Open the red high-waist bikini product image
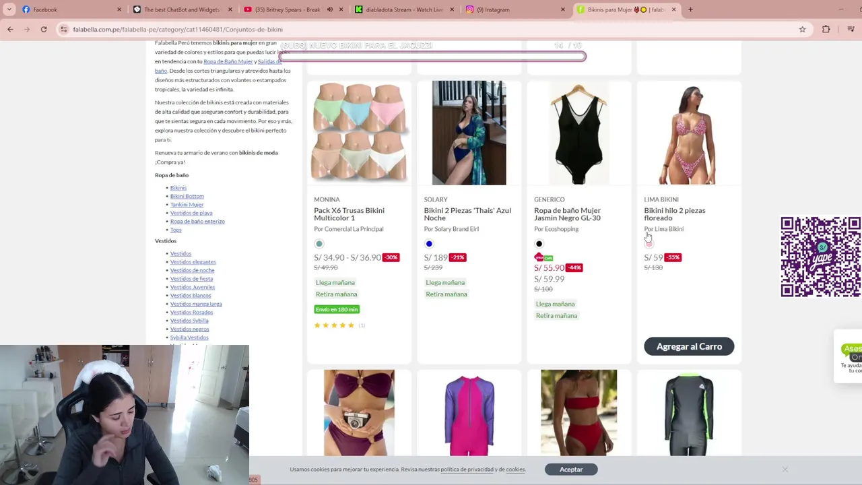 (x=579, y=413)
